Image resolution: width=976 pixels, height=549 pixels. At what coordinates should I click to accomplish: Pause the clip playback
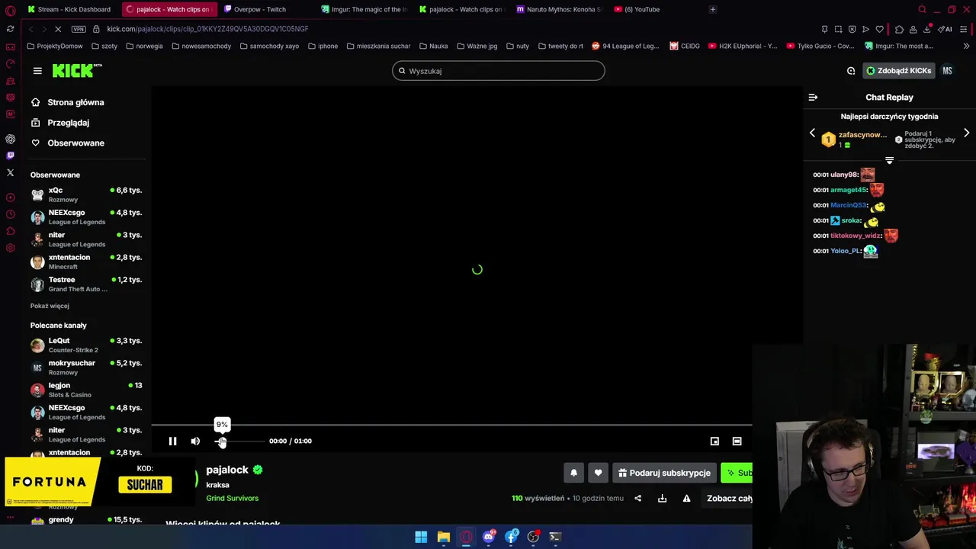[x=172, y=441]
